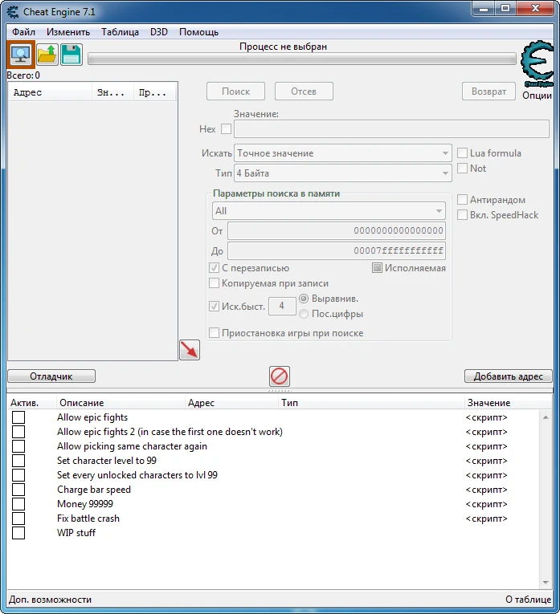Activate Set every unlocked characters checkbox
This screenshot has width=560, height=614.
click(x=18, y=475)
